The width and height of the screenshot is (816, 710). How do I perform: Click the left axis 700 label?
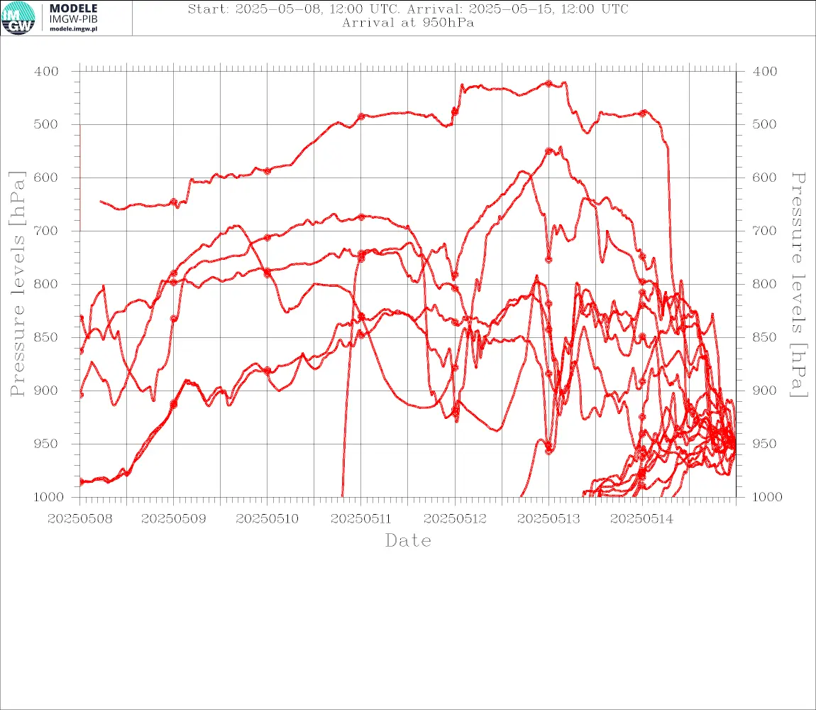(x=46, y=231)
